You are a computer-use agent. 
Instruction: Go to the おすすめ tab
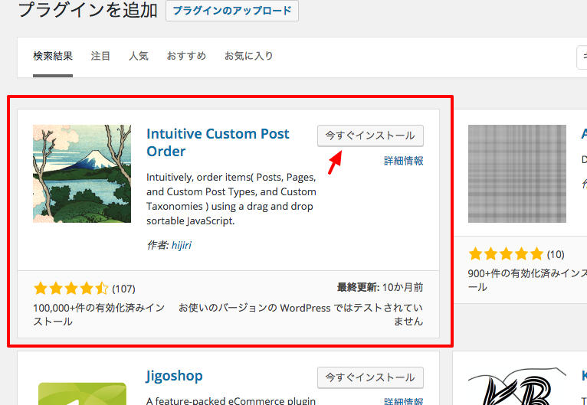pos(186,57)
